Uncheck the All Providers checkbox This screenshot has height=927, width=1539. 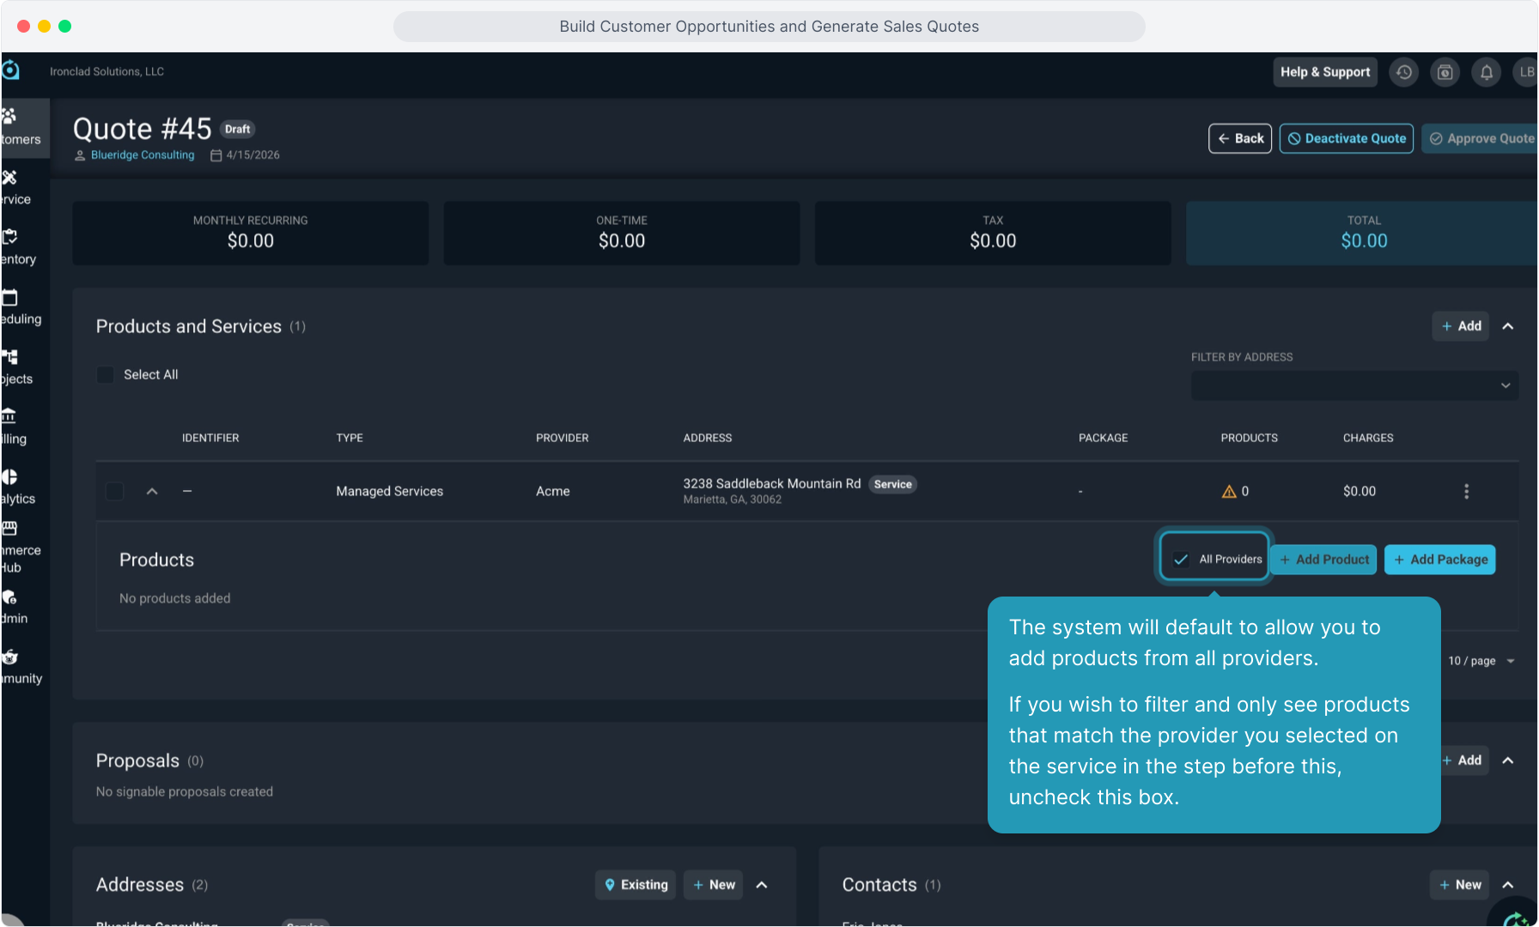tap(1182, 560)
